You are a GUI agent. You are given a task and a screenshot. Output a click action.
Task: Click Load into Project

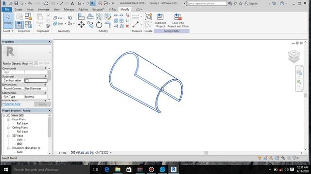(x=160, y=20)
